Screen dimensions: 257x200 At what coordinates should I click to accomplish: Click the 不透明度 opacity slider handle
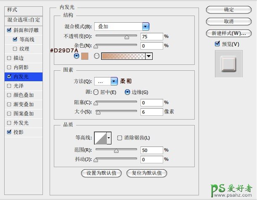127,37
